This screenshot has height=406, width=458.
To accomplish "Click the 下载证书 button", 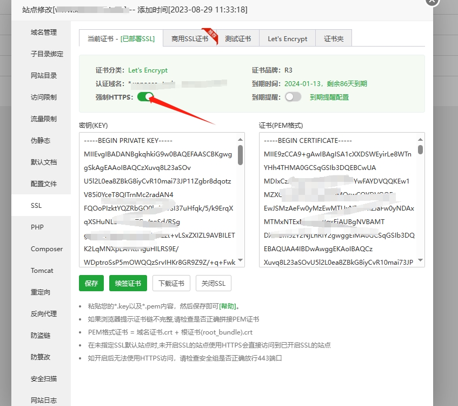I will coord(171,283).
